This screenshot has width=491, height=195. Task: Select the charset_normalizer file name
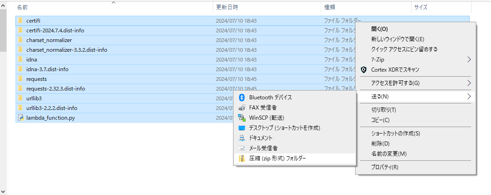click(x=49, y=40)
